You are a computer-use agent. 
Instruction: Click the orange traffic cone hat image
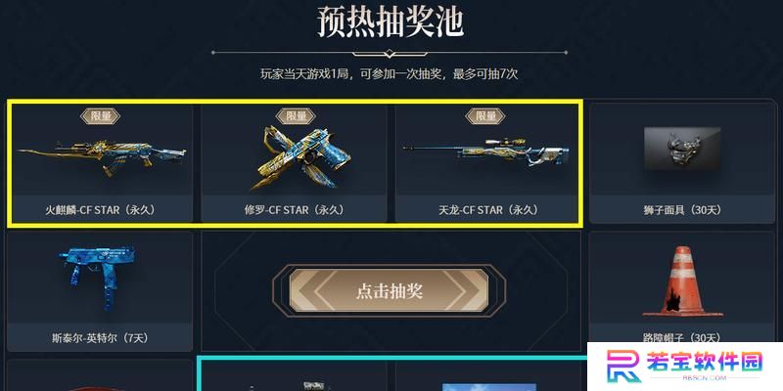(682, 282)
